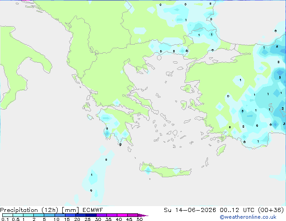This screenshot has width=286, height=221.
Task: Select the 0.5–1 mm legend color box
Action: coord(18,215)
